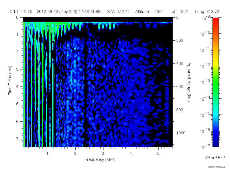230x173 pixels.
Task: Click the time delay tick '3.' on left axis
Action: (x=18, y=69)
